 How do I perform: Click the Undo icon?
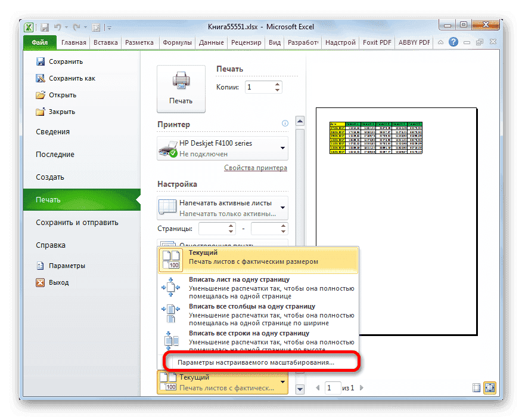[x=57, y=26]
